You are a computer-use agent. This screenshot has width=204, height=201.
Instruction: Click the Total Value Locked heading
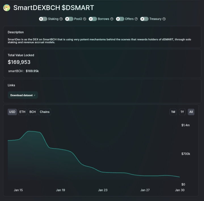coord(21,55)
